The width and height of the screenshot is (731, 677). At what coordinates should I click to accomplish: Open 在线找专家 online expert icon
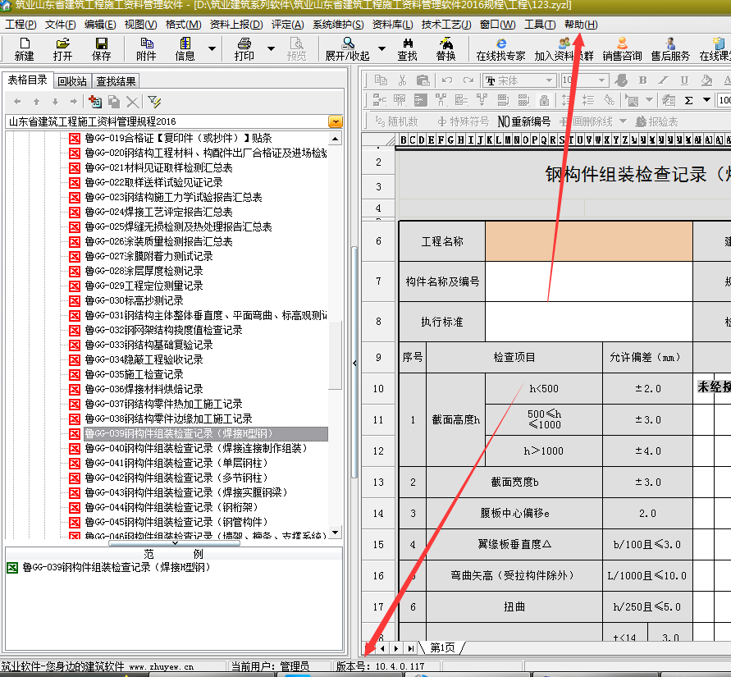(500, 48)
